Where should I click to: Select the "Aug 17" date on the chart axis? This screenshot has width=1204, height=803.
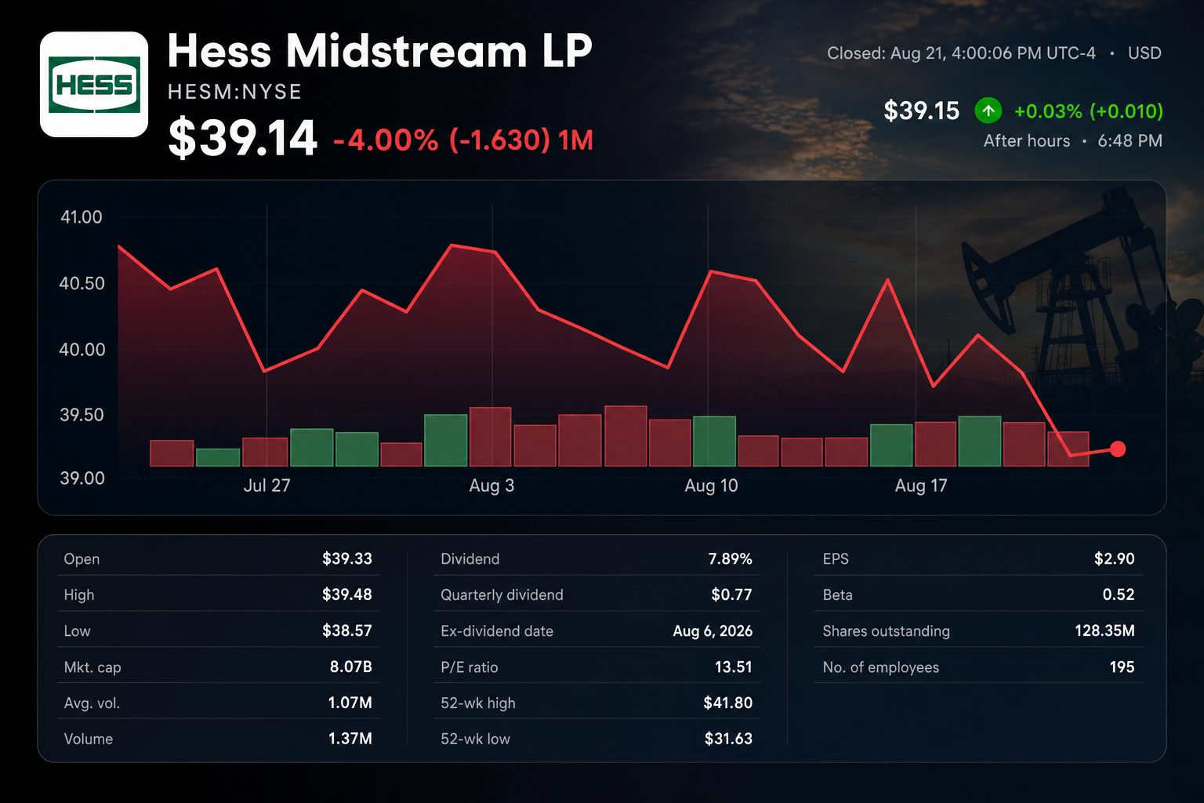(x=921, y=485)
